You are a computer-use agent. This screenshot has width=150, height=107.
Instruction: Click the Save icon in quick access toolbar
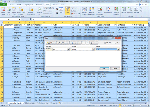click(x=5, y=1)
